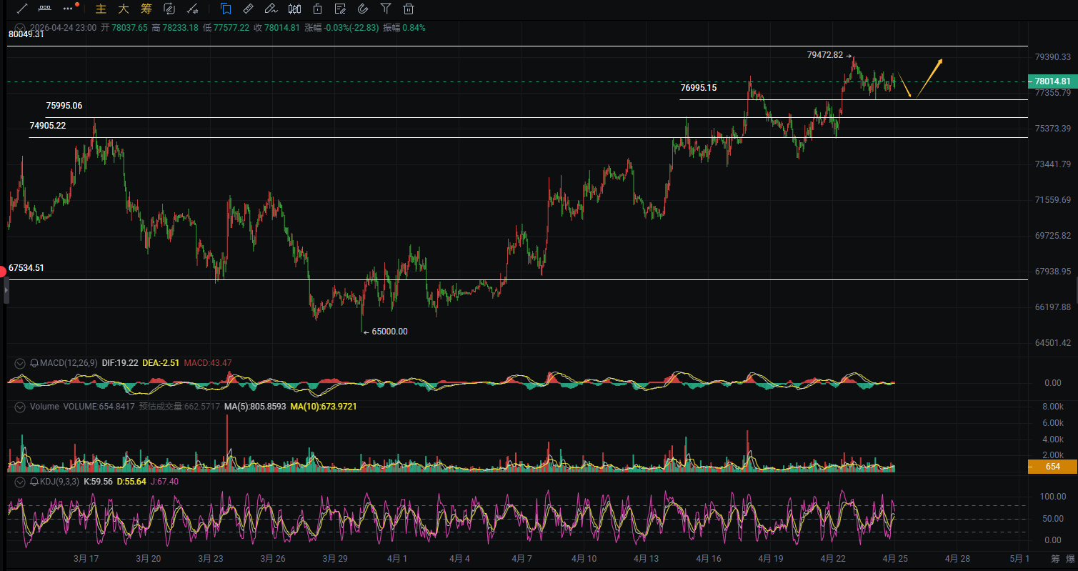Select the trend line drawing tool
1078x571 pixels.
22,9
